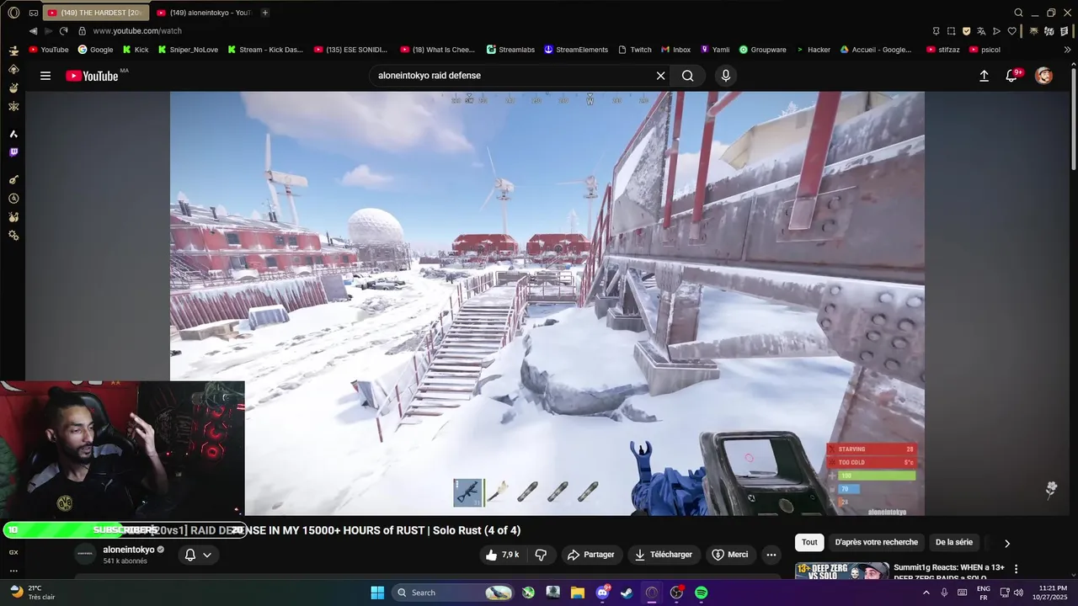Take a snapshot with the capture icon
This screenshot has height=606, width=1078.
pyautogui.click(x=951, y=31)
